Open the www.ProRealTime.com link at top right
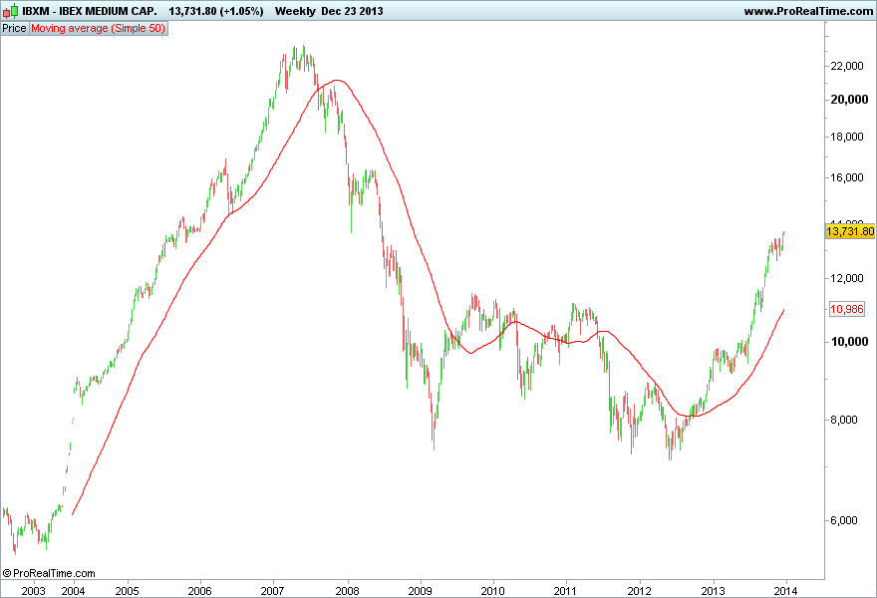 click(x=808, y=11)
